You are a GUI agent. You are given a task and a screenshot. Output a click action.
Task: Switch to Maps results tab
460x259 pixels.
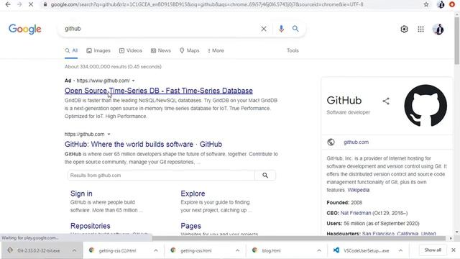pos(189,50)
